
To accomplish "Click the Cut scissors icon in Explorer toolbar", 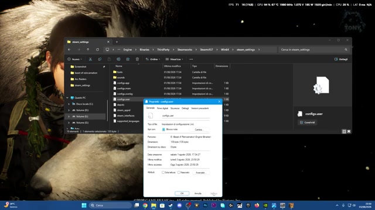I will [90, 59].
